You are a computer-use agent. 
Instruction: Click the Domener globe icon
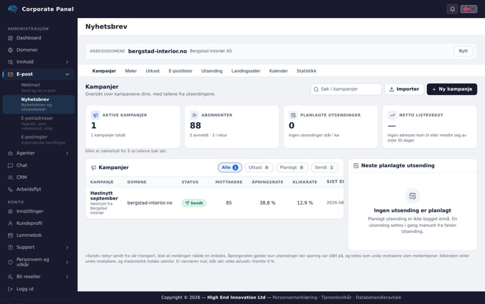coord(10,50)
